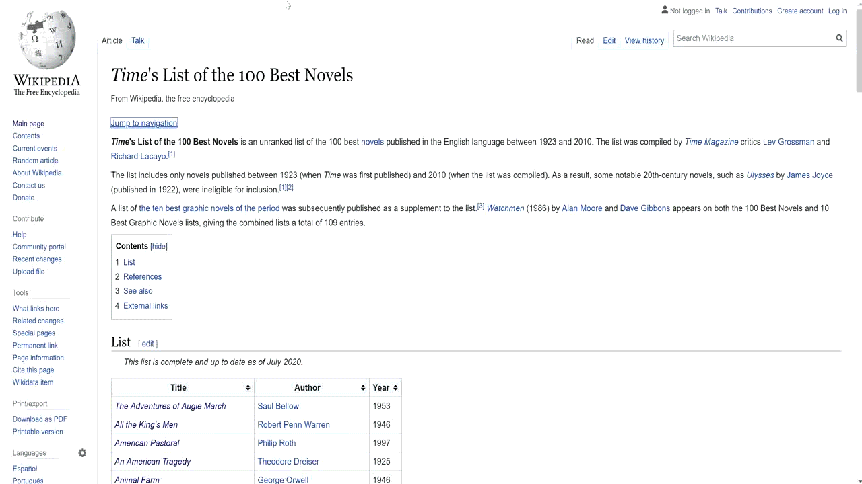Click the Donate link
Viewport: 862px width, 484px height.
click(24, 198)
